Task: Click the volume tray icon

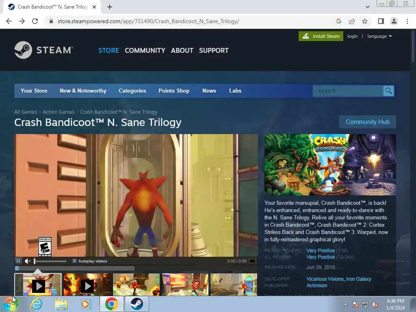Action: [x=375, y=304]
